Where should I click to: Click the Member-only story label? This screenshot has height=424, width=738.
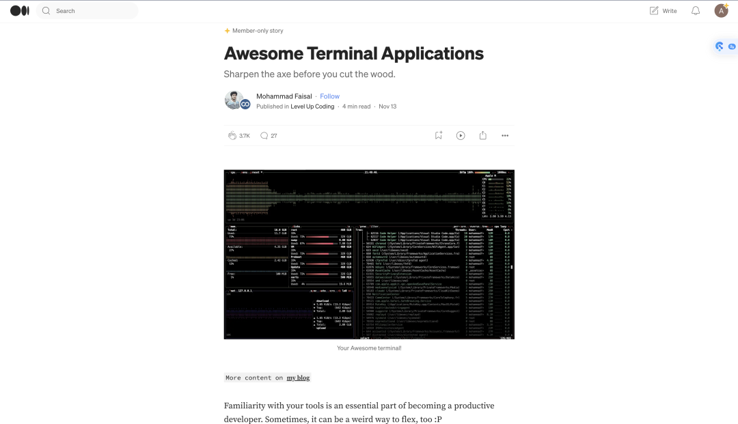pos(258,31)
